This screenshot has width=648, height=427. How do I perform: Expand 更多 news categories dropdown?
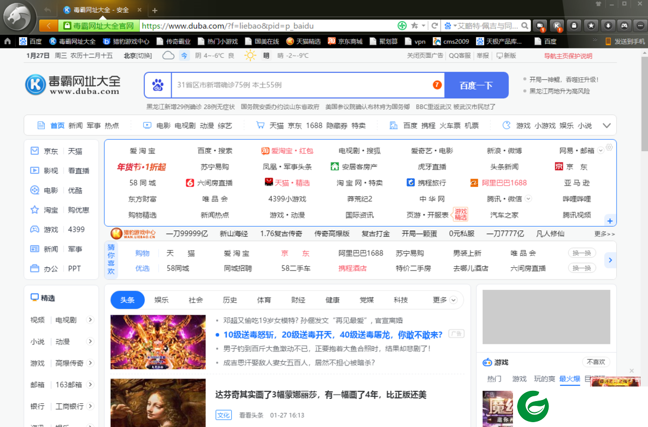point(453,300)
